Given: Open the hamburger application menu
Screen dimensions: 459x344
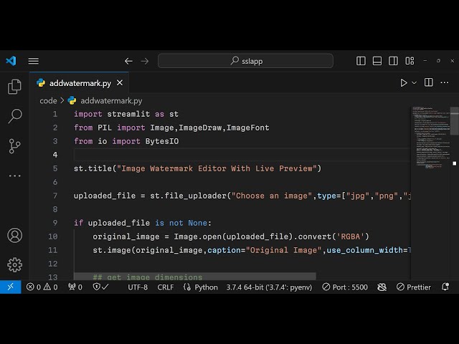Looking at the screenshot, I should click(x=33, y=61).
